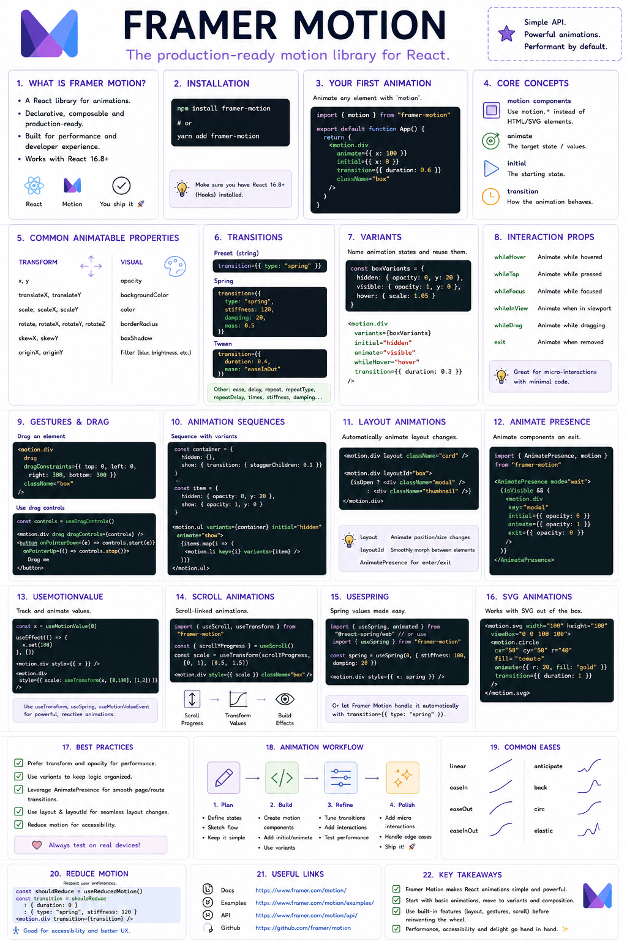Toggle 'Framer Motion makes React animations' checkbox
Image resolution: width=627 pixels, height=941 pixels.
[396, 889]
